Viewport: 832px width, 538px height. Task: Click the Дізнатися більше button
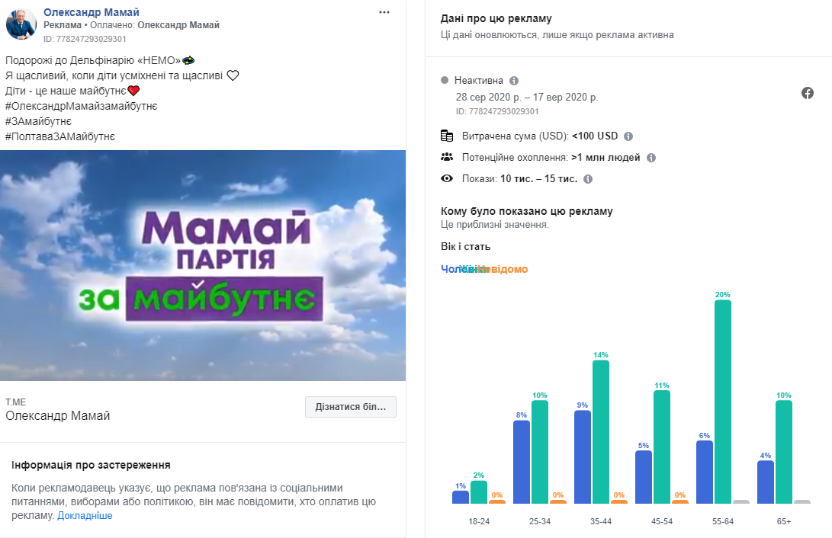[x=351, y=406]
